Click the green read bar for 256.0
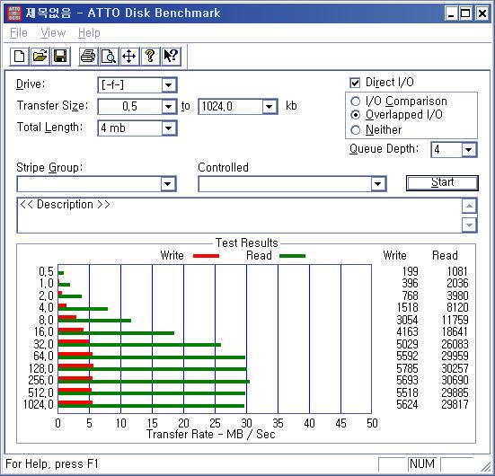Viewport: 495px width, 476px height. point(154,382)
